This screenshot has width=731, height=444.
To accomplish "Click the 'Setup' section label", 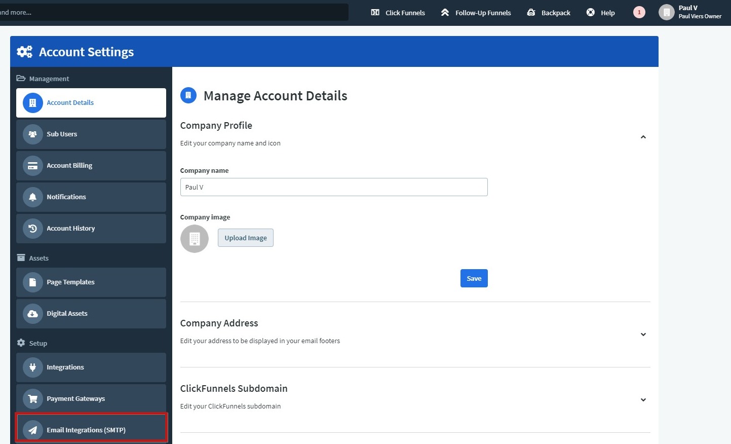I will tap(38, 344).
